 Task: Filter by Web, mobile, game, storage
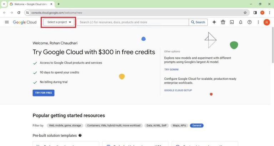point(65,125)
